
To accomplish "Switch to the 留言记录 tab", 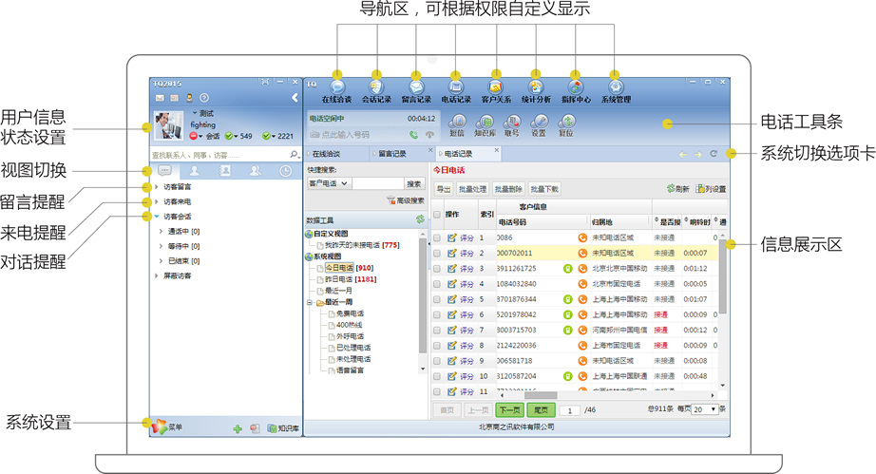I will click(390, 153).
